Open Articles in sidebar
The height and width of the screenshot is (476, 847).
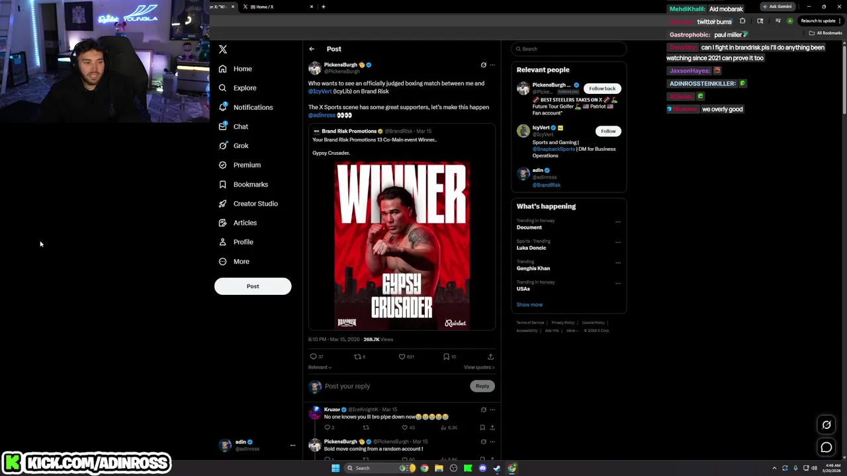tap(238, 223)
